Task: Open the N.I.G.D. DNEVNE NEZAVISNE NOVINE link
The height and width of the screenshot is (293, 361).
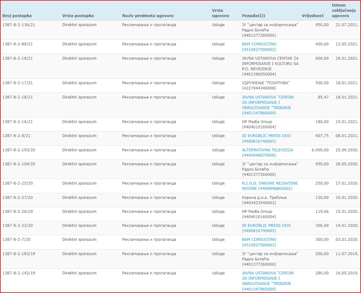Action: click(x=270, y=186)
